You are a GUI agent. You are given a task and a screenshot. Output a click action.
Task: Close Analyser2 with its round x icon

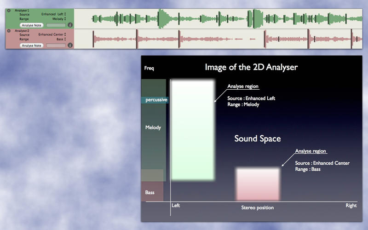tap(9, 30)
